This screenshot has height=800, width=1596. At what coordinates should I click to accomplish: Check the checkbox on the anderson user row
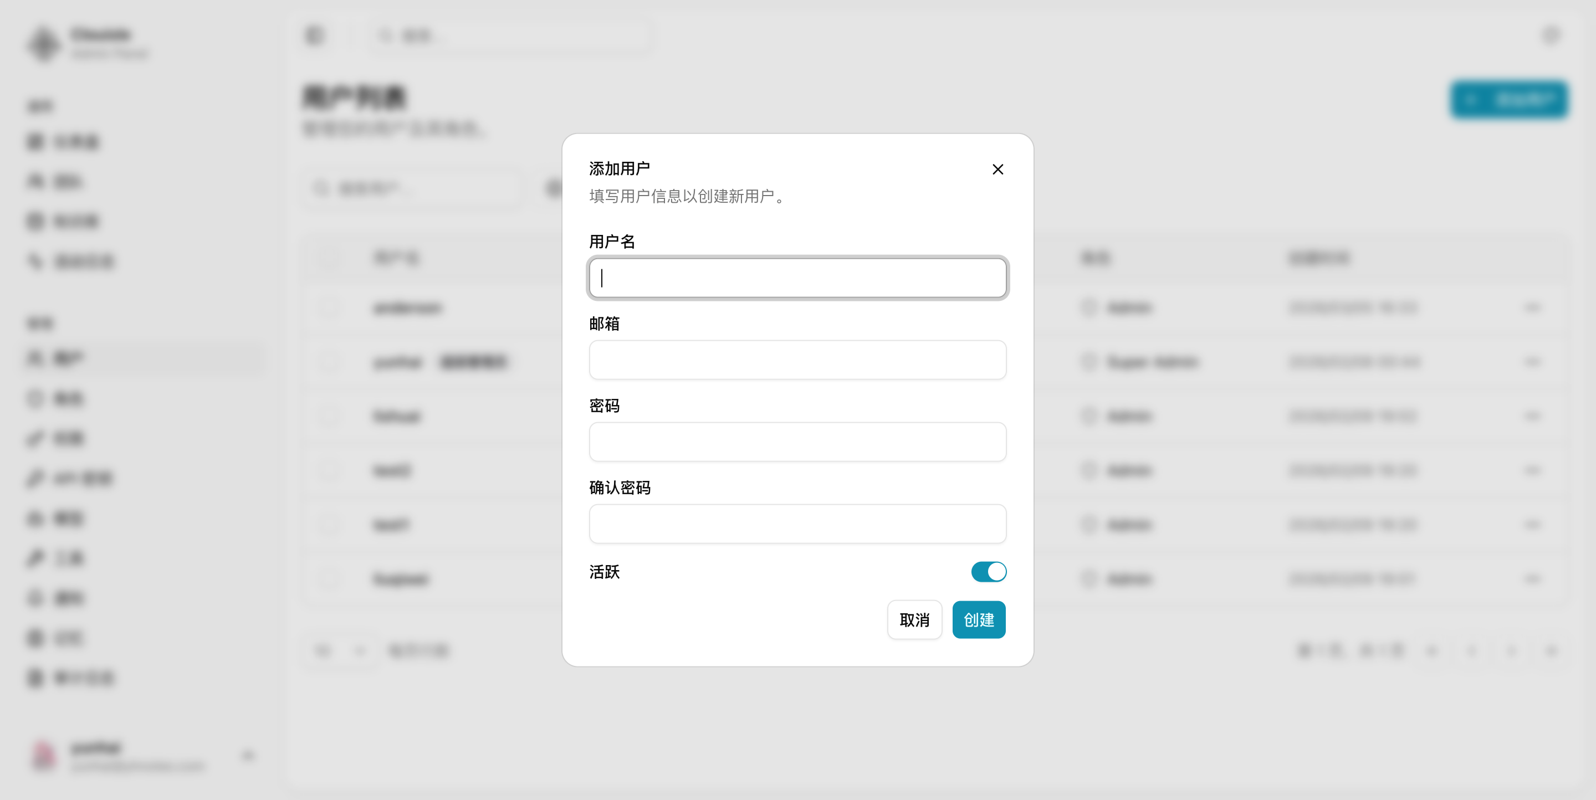329,307
